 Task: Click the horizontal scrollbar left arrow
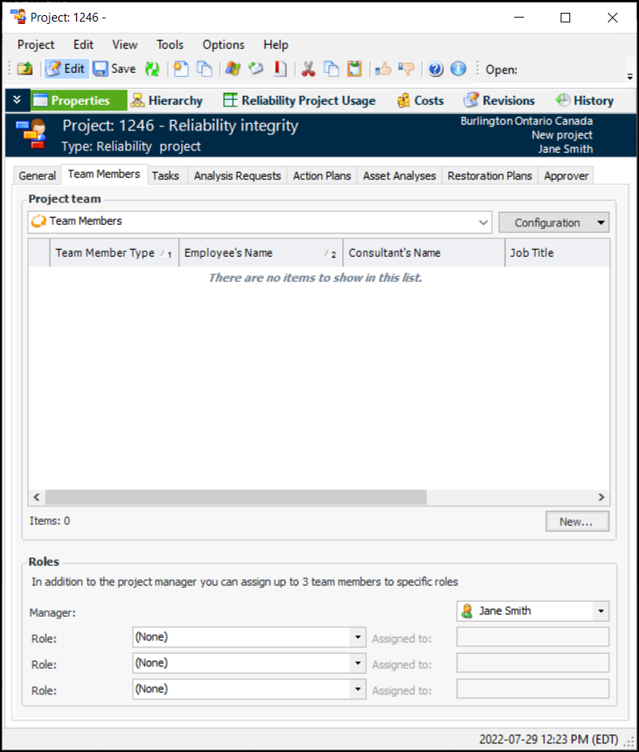pos(37,498)
